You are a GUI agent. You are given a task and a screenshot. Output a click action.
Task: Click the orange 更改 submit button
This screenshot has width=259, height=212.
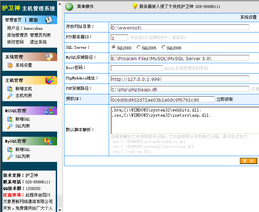(248, 161)
